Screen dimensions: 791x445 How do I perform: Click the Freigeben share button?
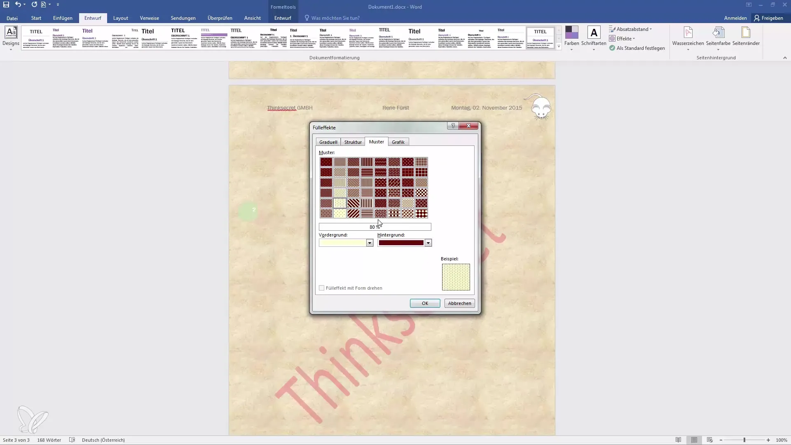[x=769, y=18]
